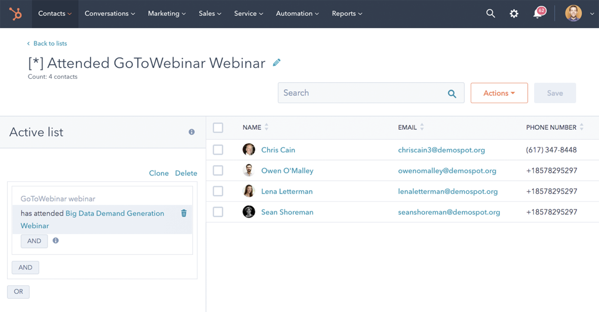Expand the Conversations menu

pyautogui.click(x=110, y=13)
